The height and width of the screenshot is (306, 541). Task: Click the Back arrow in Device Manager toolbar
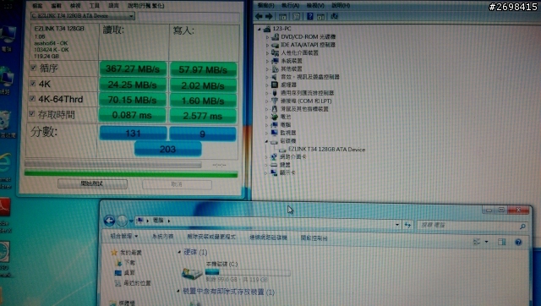259,16
